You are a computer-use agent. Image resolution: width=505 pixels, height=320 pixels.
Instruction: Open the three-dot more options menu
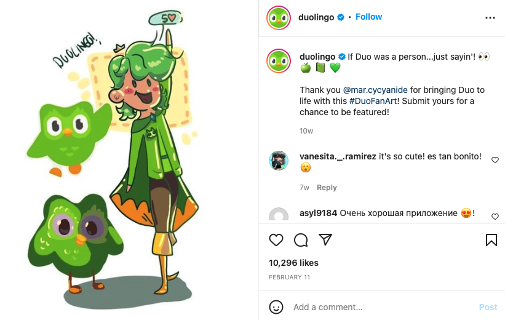point(490,18)
